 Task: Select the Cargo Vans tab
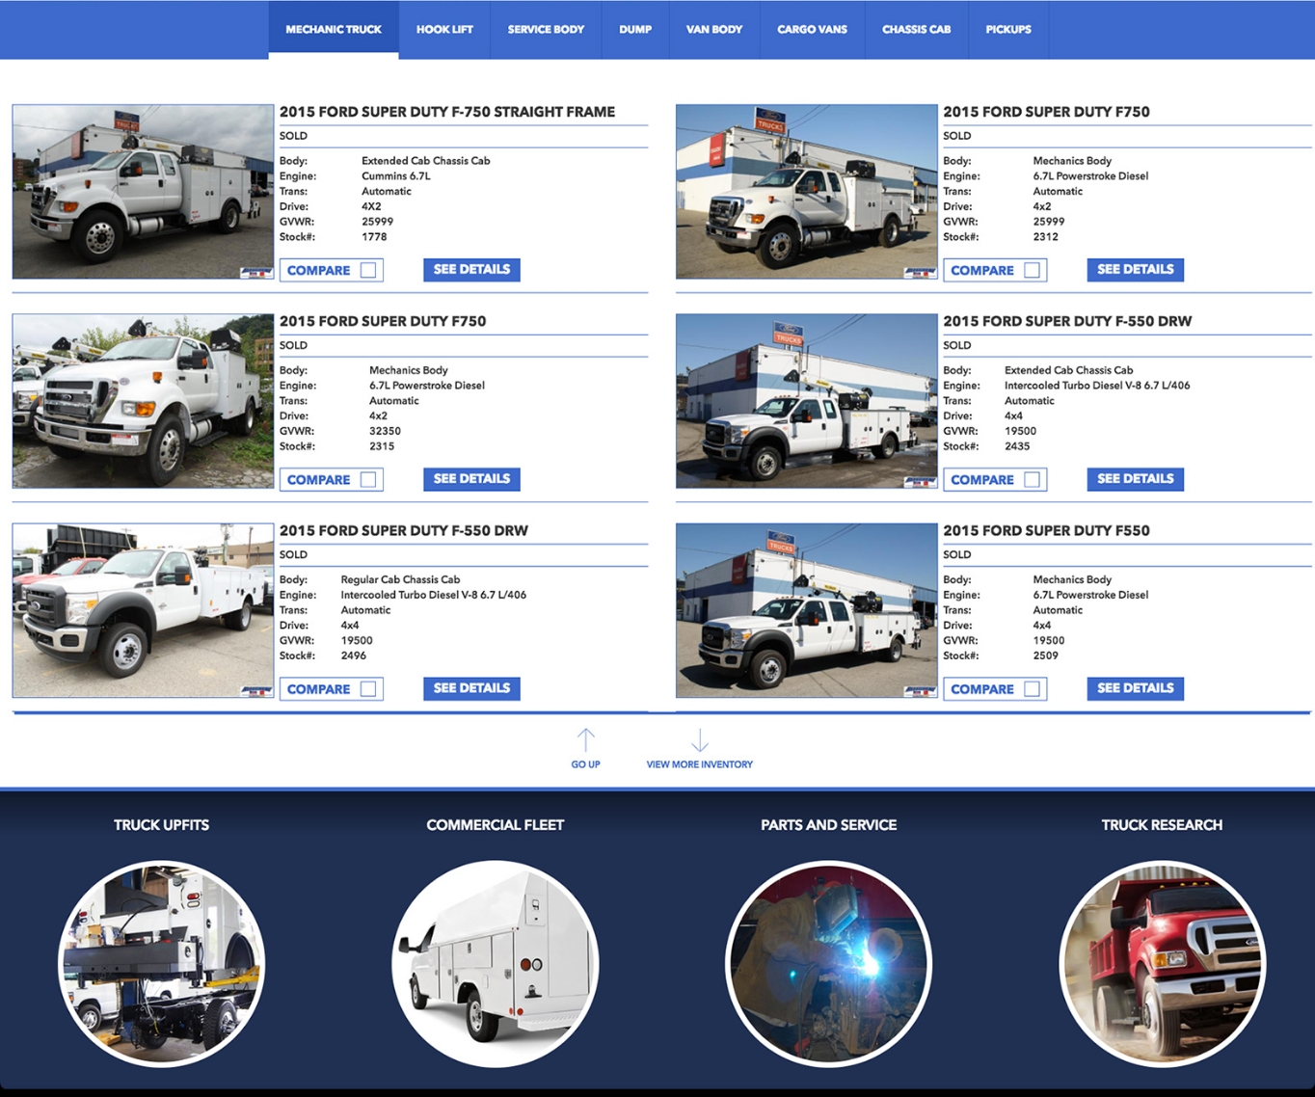pyautogui.click(x=813, y=29)
